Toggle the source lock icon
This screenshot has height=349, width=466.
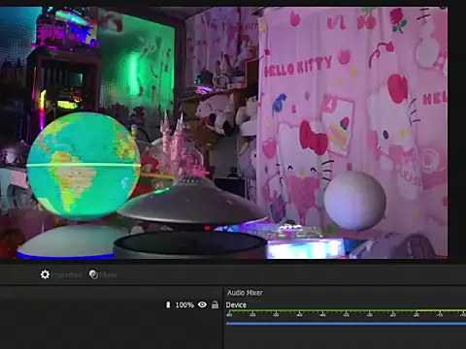click(215, 304)
